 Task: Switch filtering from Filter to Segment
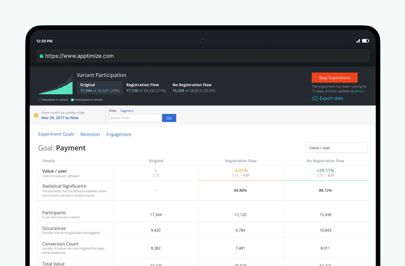click(x=127, y=111)
